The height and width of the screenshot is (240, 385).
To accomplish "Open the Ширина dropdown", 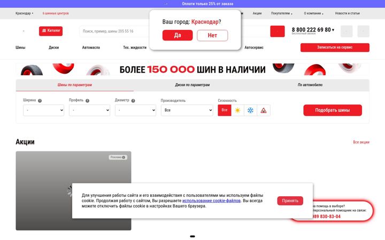I will 43,110.
